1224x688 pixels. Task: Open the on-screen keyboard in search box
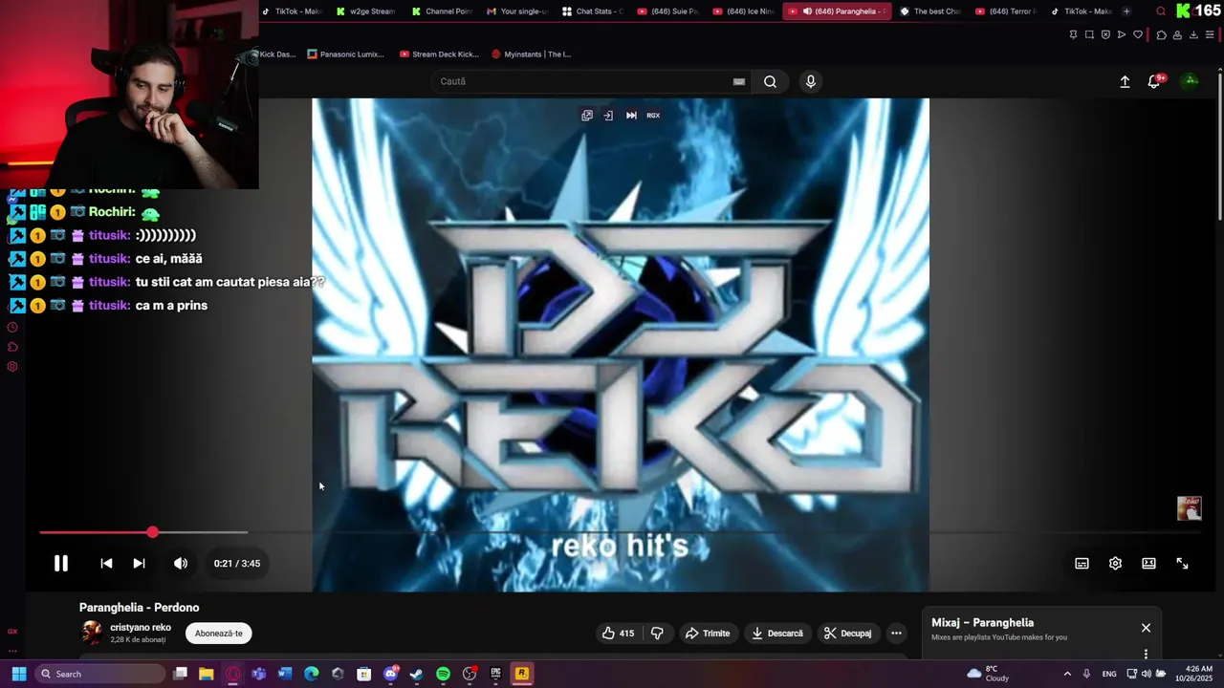point(739,81)
